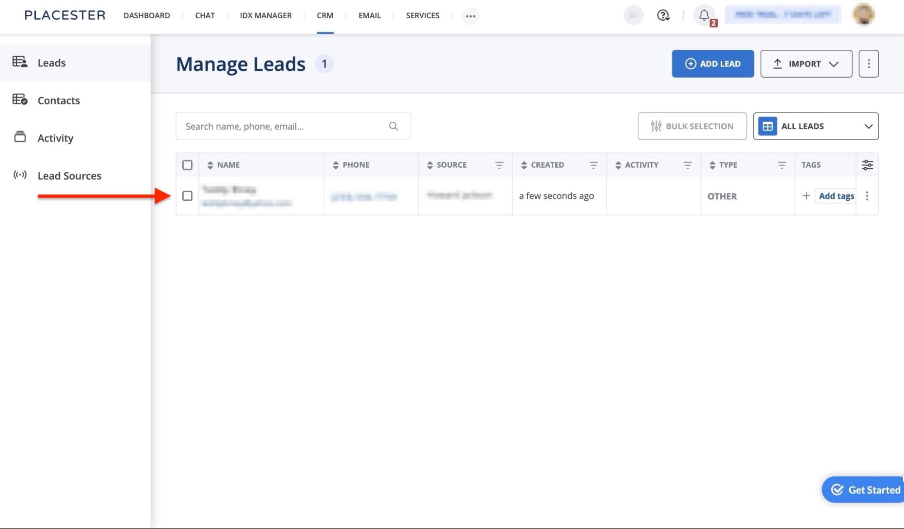904x529 pixels.
Task: Tick the checkbox for the first lead
Action: (187, 196)
